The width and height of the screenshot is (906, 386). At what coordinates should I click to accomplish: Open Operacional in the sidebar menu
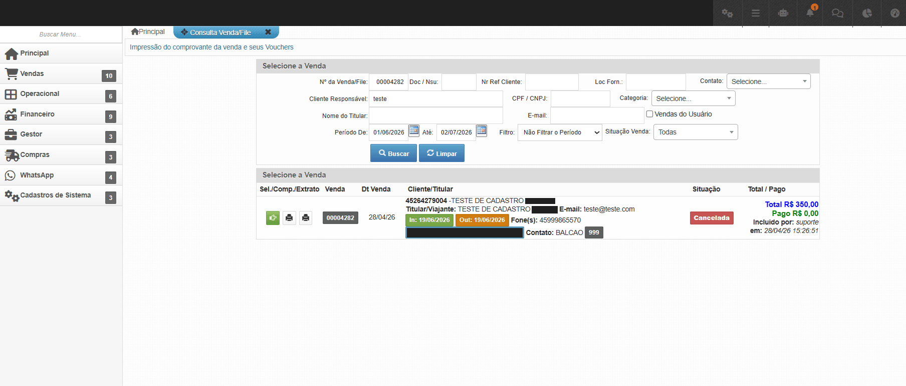pyautogui.click(x=61, y=94)
